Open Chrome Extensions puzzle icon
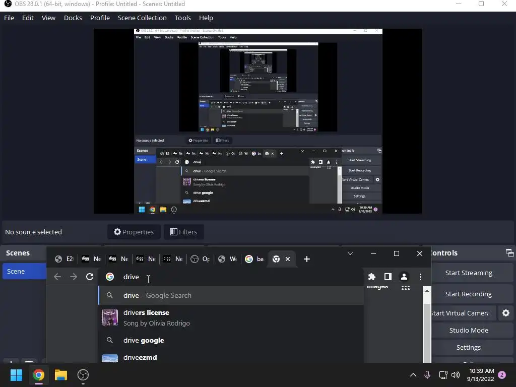This screenshot has height=387, width=516. [x=372, y=277]
